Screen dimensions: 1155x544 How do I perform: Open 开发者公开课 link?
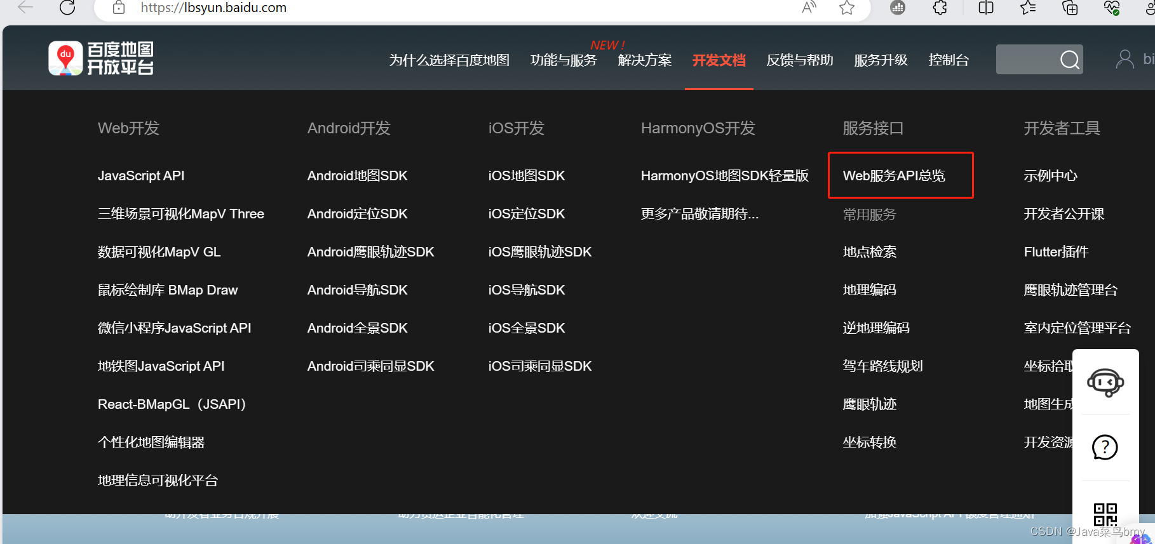tap(1064, 214)
